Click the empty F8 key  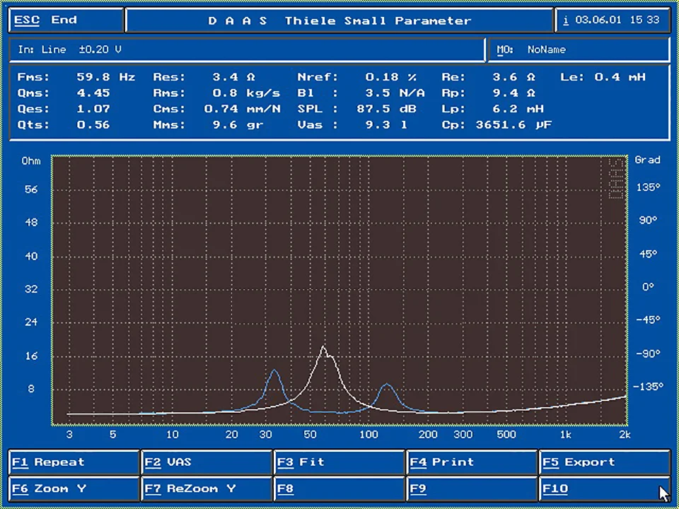pyautogui.click(x=340, y=489)
